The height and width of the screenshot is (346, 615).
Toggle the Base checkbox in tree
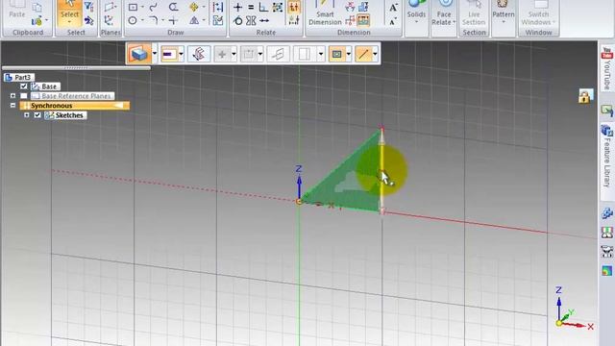point(23,86)
